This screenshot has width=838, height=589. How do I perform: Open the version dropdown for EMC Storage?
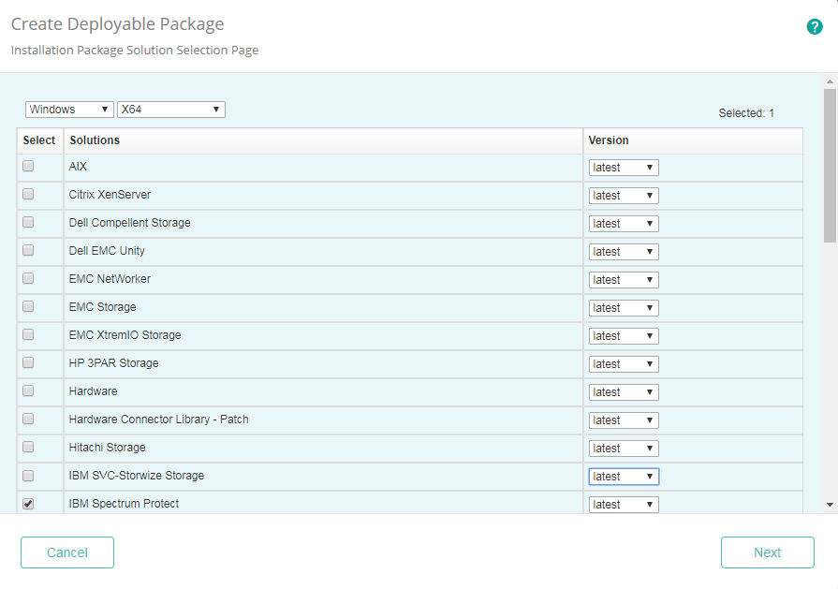tap(623, 307)
